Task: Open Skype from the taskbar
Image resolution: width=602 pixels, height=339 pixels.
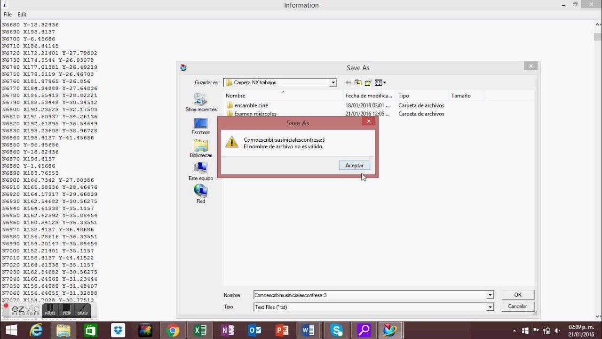Action: (336, 331)
